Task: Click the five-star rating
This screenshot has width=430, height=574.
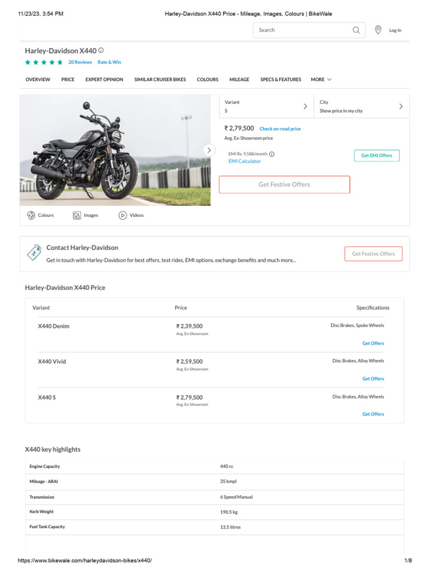Action: [44, 62]
